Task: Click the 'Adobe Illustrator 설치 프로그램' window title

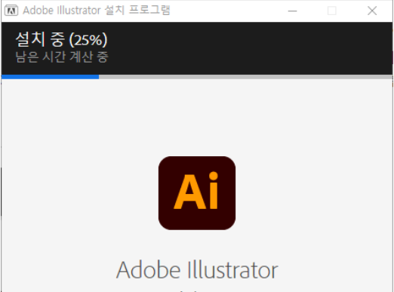Action: tap(97, 11)
